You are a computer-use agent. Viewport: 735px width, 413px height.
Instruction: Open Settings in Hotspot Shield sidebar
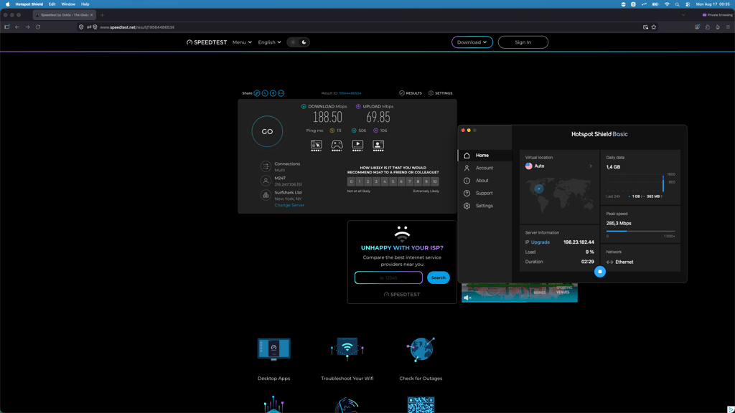[x=484, y=206]
